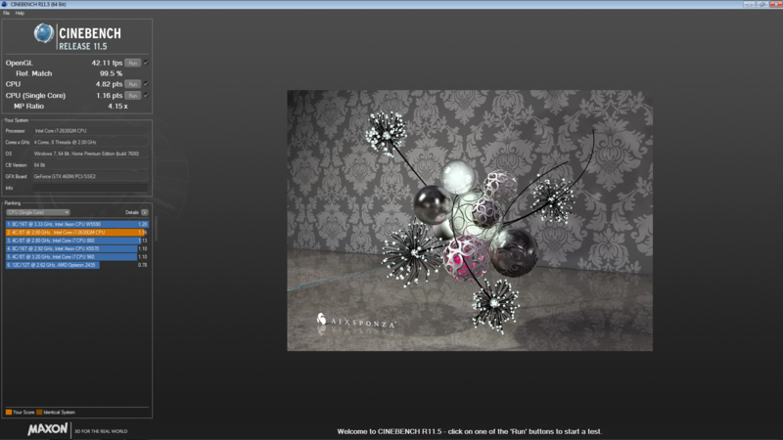The image size is (783, 440).
Task: Click the Cinebench title bar app icon
Action: click(x=5, y=4)
